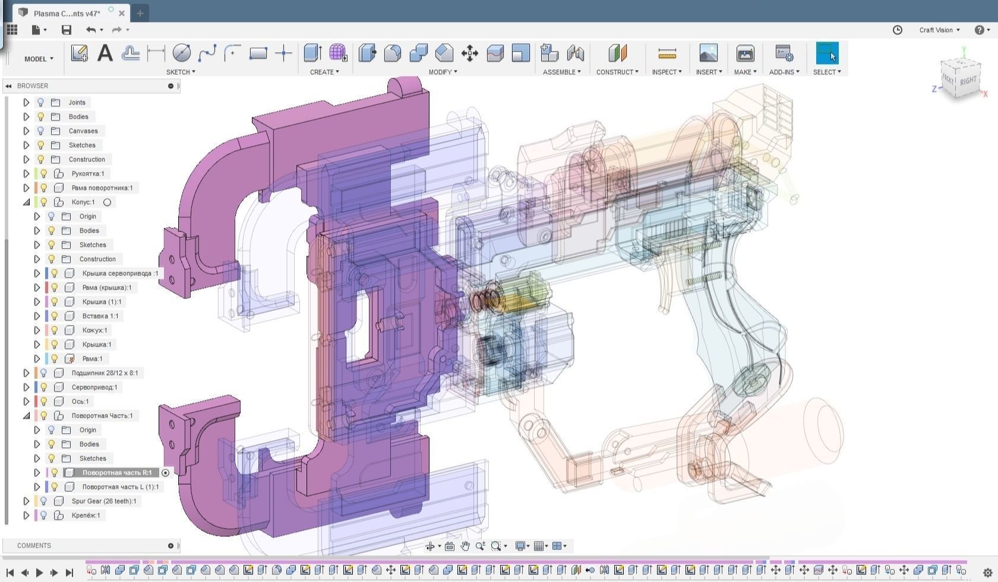Screen dimensions: 998x582
Task: Open the INSPECT menu
Action: coord(667,72)
